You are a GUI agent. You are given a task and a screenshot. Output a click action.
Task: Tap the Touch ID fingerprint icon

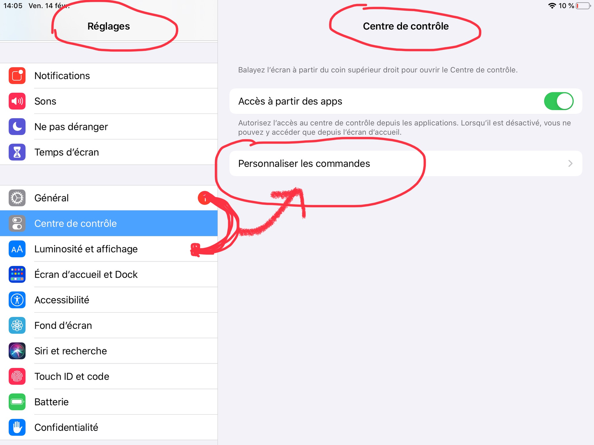coord(17,376)
